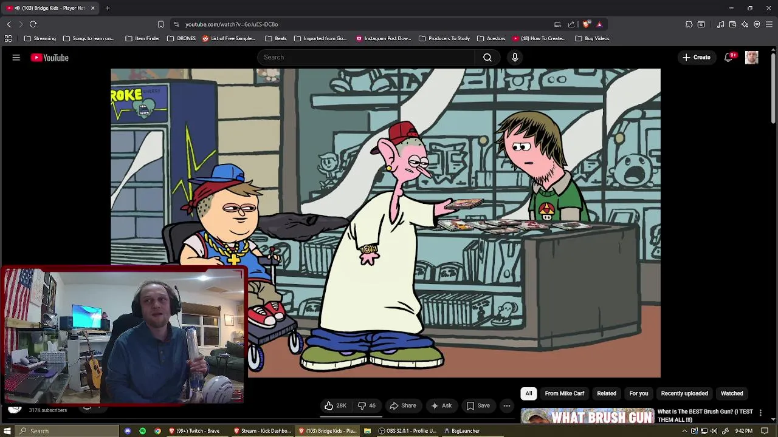
Task: Open Brave main menu hamburger
Action: point(769,24)
